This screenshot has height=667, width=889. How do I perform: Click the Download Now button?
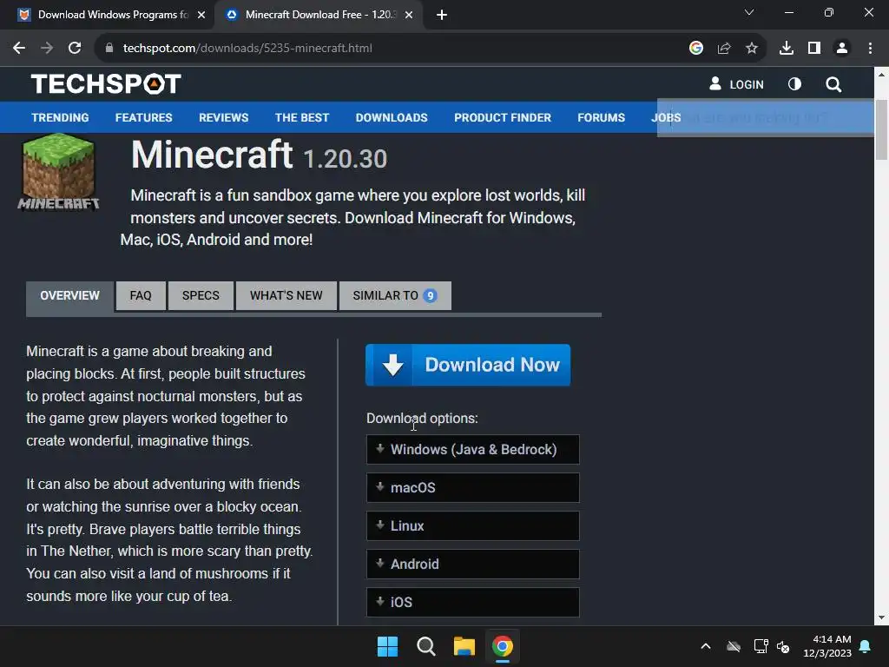pos(468,365)
